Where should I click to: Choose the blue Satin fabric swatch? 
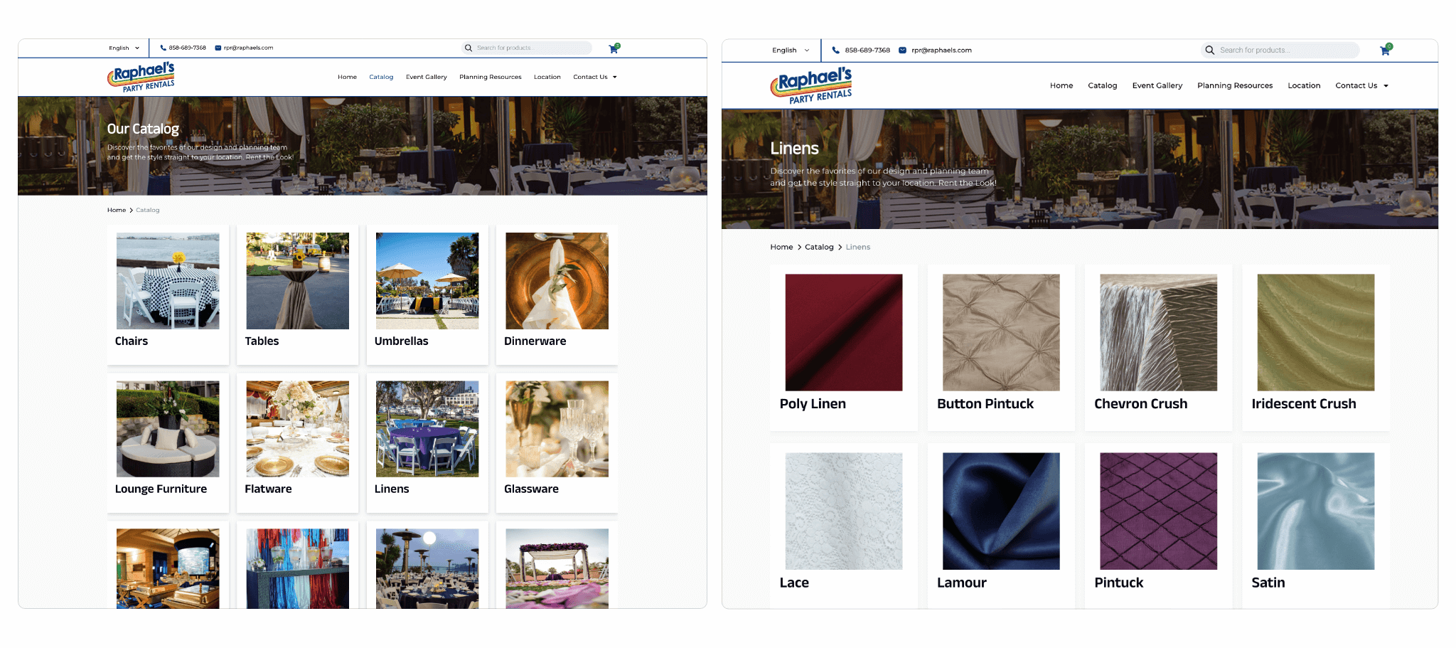click(1315, 511)
